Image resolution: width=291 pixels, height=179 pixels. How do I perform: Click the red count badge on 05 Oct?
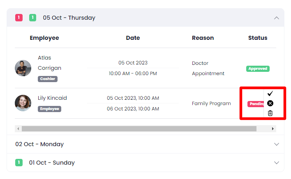click(18, 18)
